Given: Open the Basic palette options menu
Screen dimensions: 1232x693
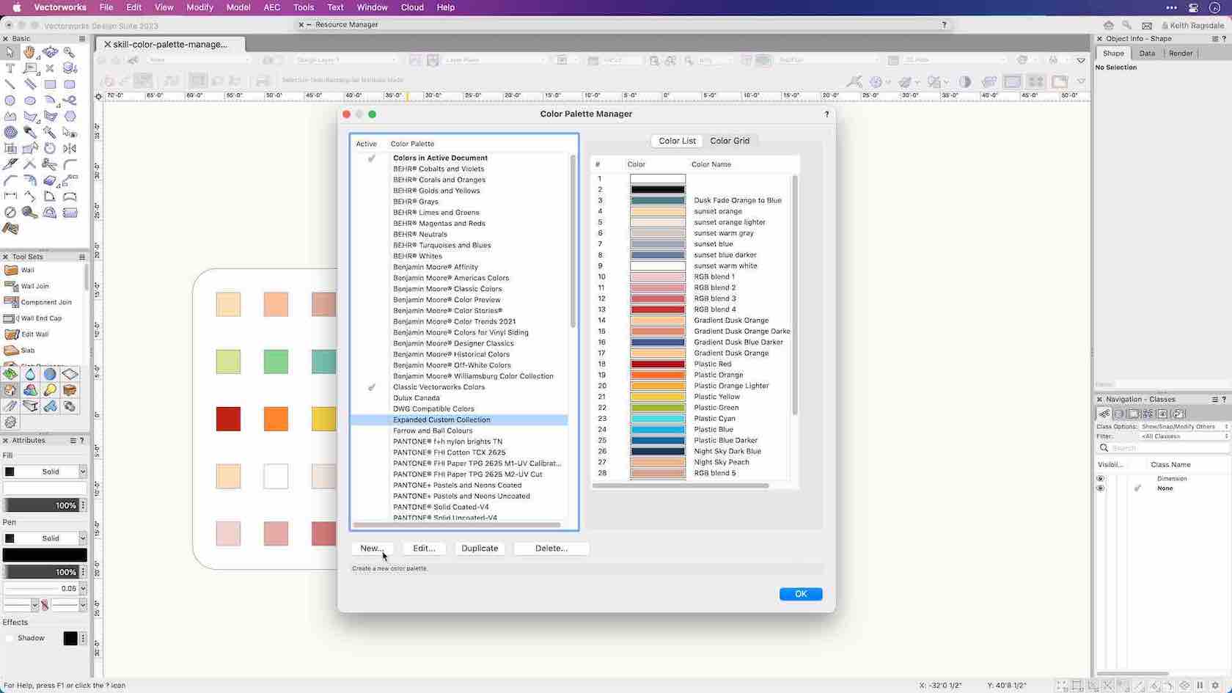Looking at the screenshot, I should tap(82, 39).
